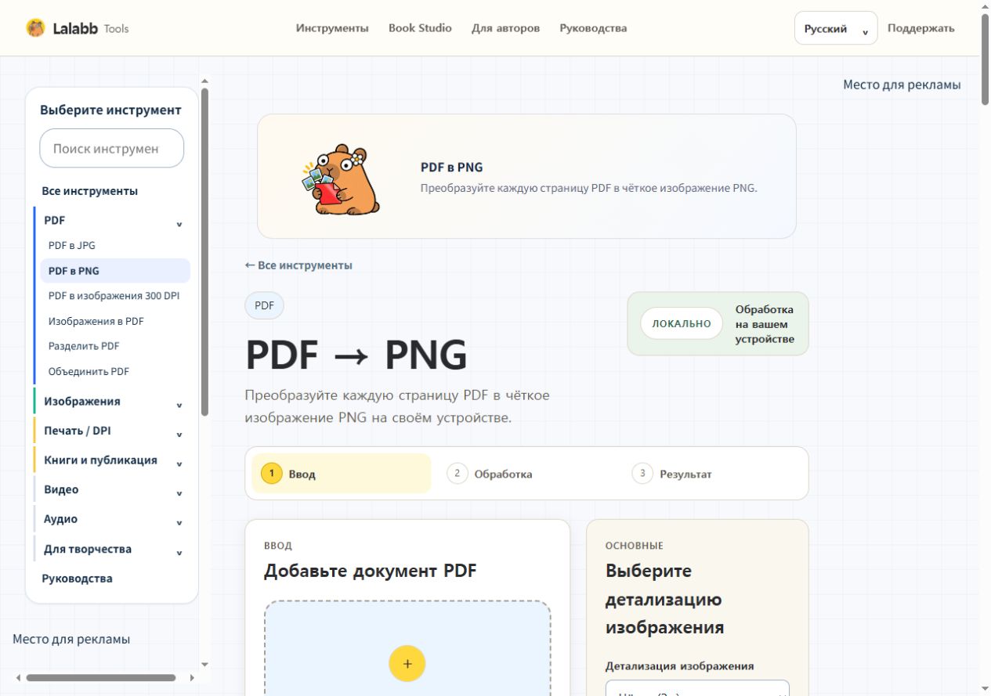The width and height of the screenshot is (991, 696).
Task: Click the Поддержать link
Action: 920,28
